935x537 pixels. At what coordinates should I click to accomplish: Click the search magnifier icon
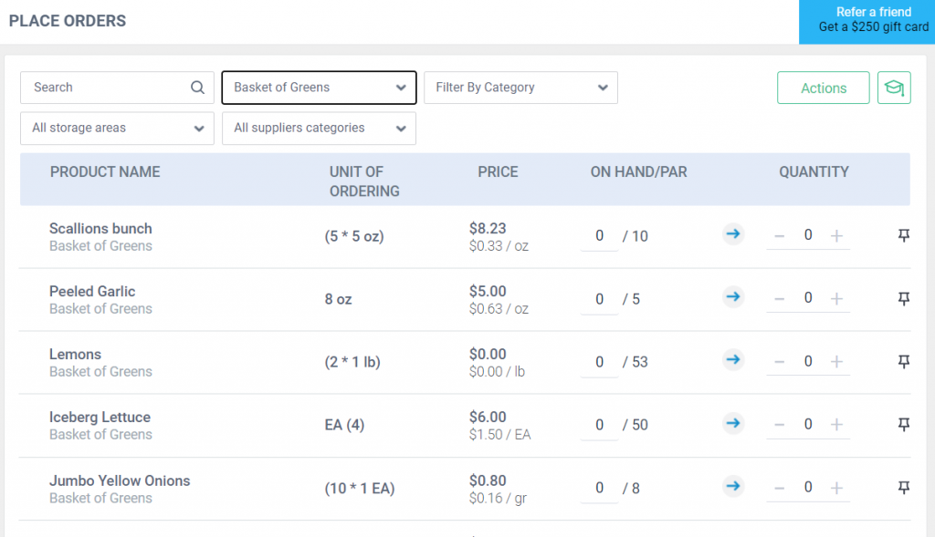[x=197, y=88]
